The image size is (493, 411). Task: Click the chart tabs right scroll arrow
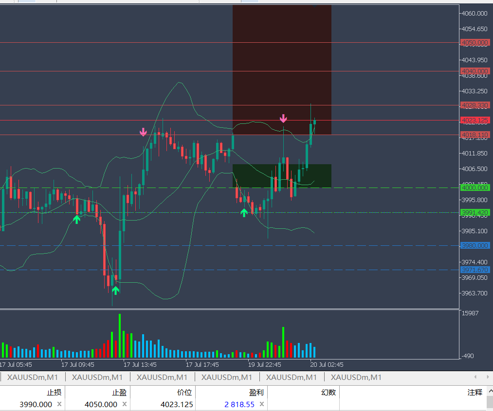pyautogui.click(x=488, y=377)
